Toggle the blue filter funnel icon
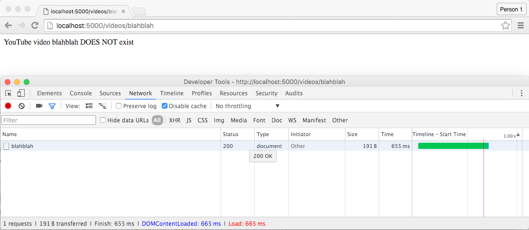529x230 pixels. 52,106
